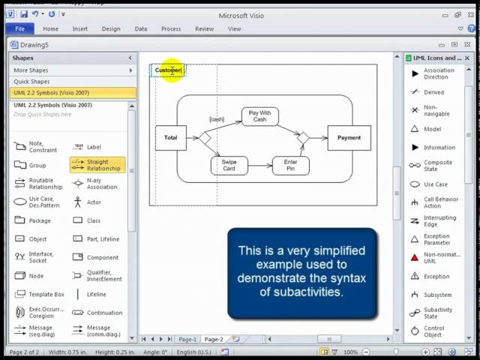The height and width of the screenshot is (360, 480).
Task: Pick the N-ary Association shape
Action: coord(95,183)
